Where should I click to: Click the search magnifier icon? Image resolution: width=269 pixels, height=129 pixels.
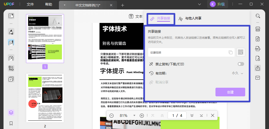[x=258, y=16]
